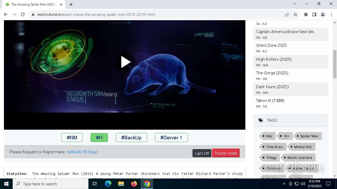The width and height of the screenshot is (337, 189).
Task: Select The Amazing Spider Man tab
Action: pyautogui.click(x=33, y=4)
